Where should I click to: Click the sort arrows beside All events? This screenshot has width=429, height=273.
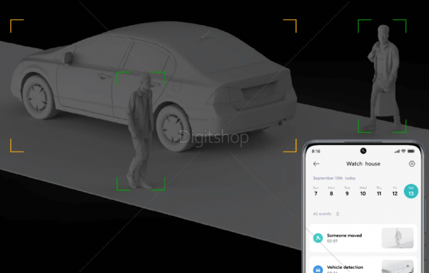coord(337,214)
